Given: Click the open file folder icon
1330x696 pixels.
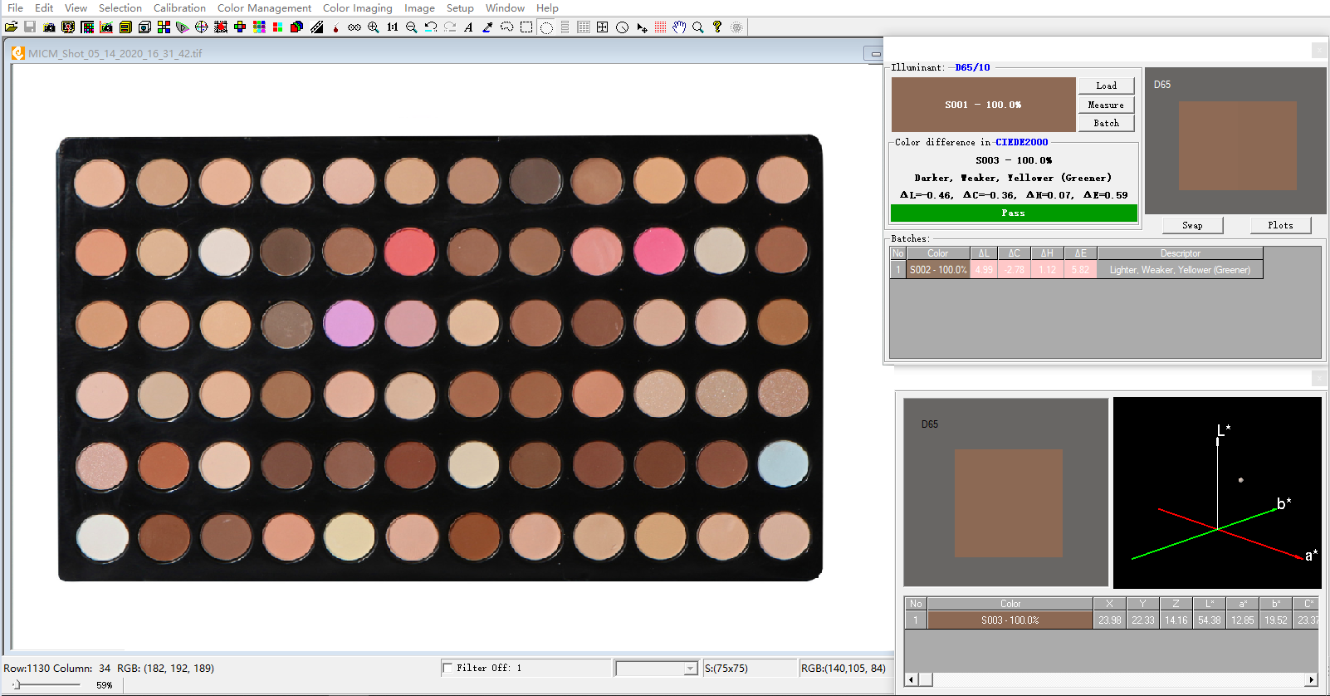Looking at the screenshot, I should pos(11,27).
